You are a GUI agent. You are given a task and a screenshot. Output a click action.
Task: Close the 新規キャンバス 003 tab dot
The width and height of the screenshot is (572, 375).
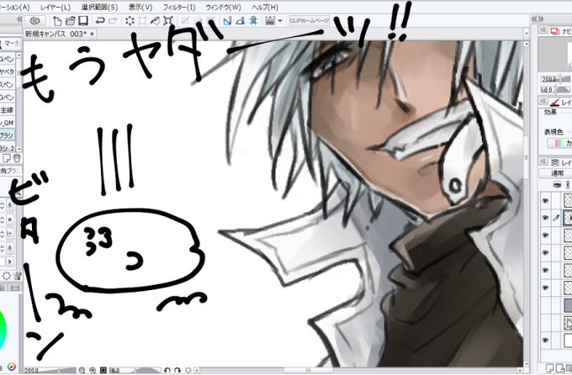(92, 34)
